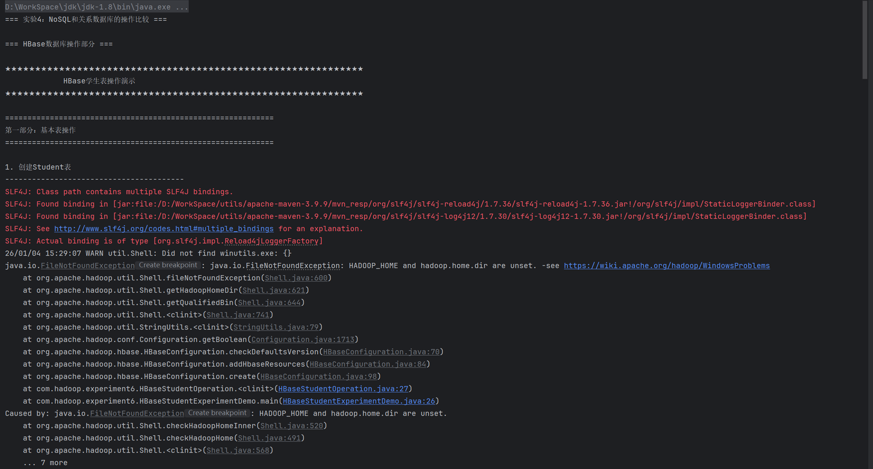Go to Shell.java:491 source link
The image size is (873, 469).
(269, 438)
